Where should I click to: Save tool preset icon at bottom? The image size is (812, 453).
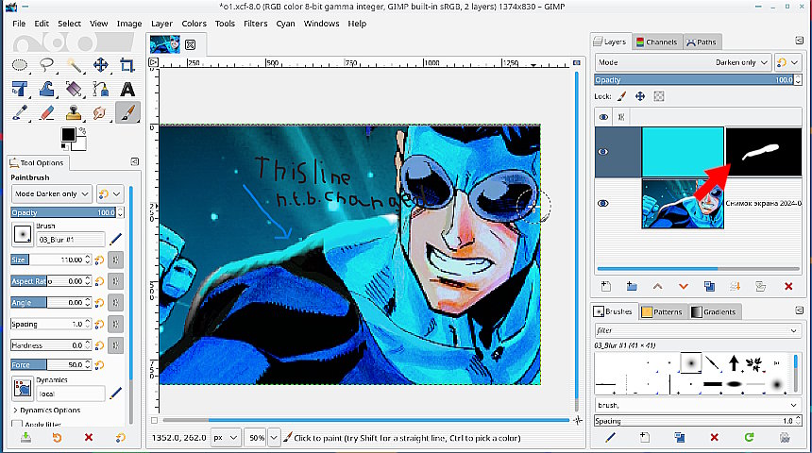pos(25,438)
